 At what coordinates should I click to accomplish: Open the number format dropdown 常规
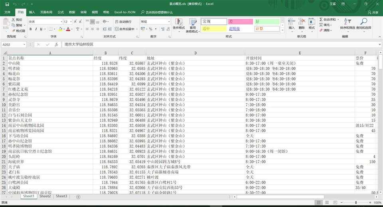coord(169,22)
